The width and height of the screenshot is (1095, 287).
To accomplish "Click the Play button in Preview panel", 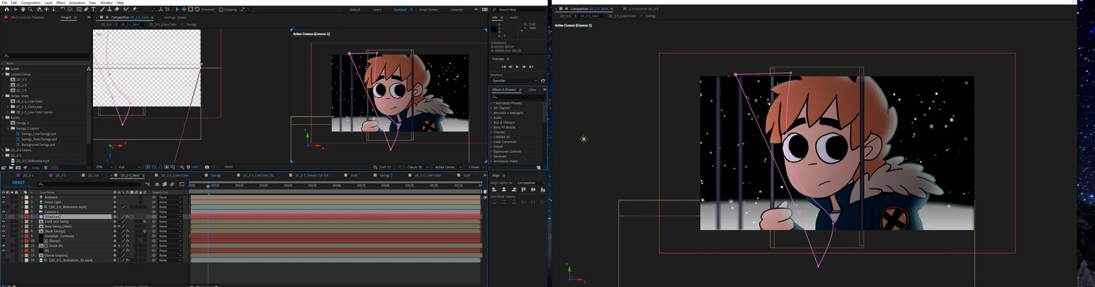I will pyautogui.click(x=517, y=67).
